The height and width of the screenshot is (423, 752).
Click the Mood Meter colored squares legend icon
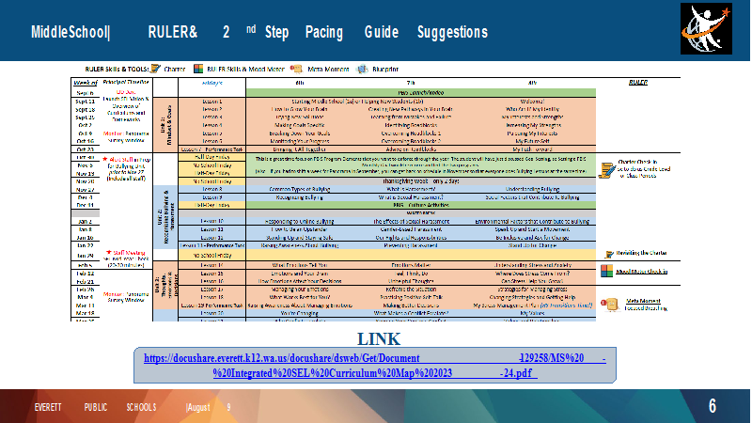pos(198,69)
